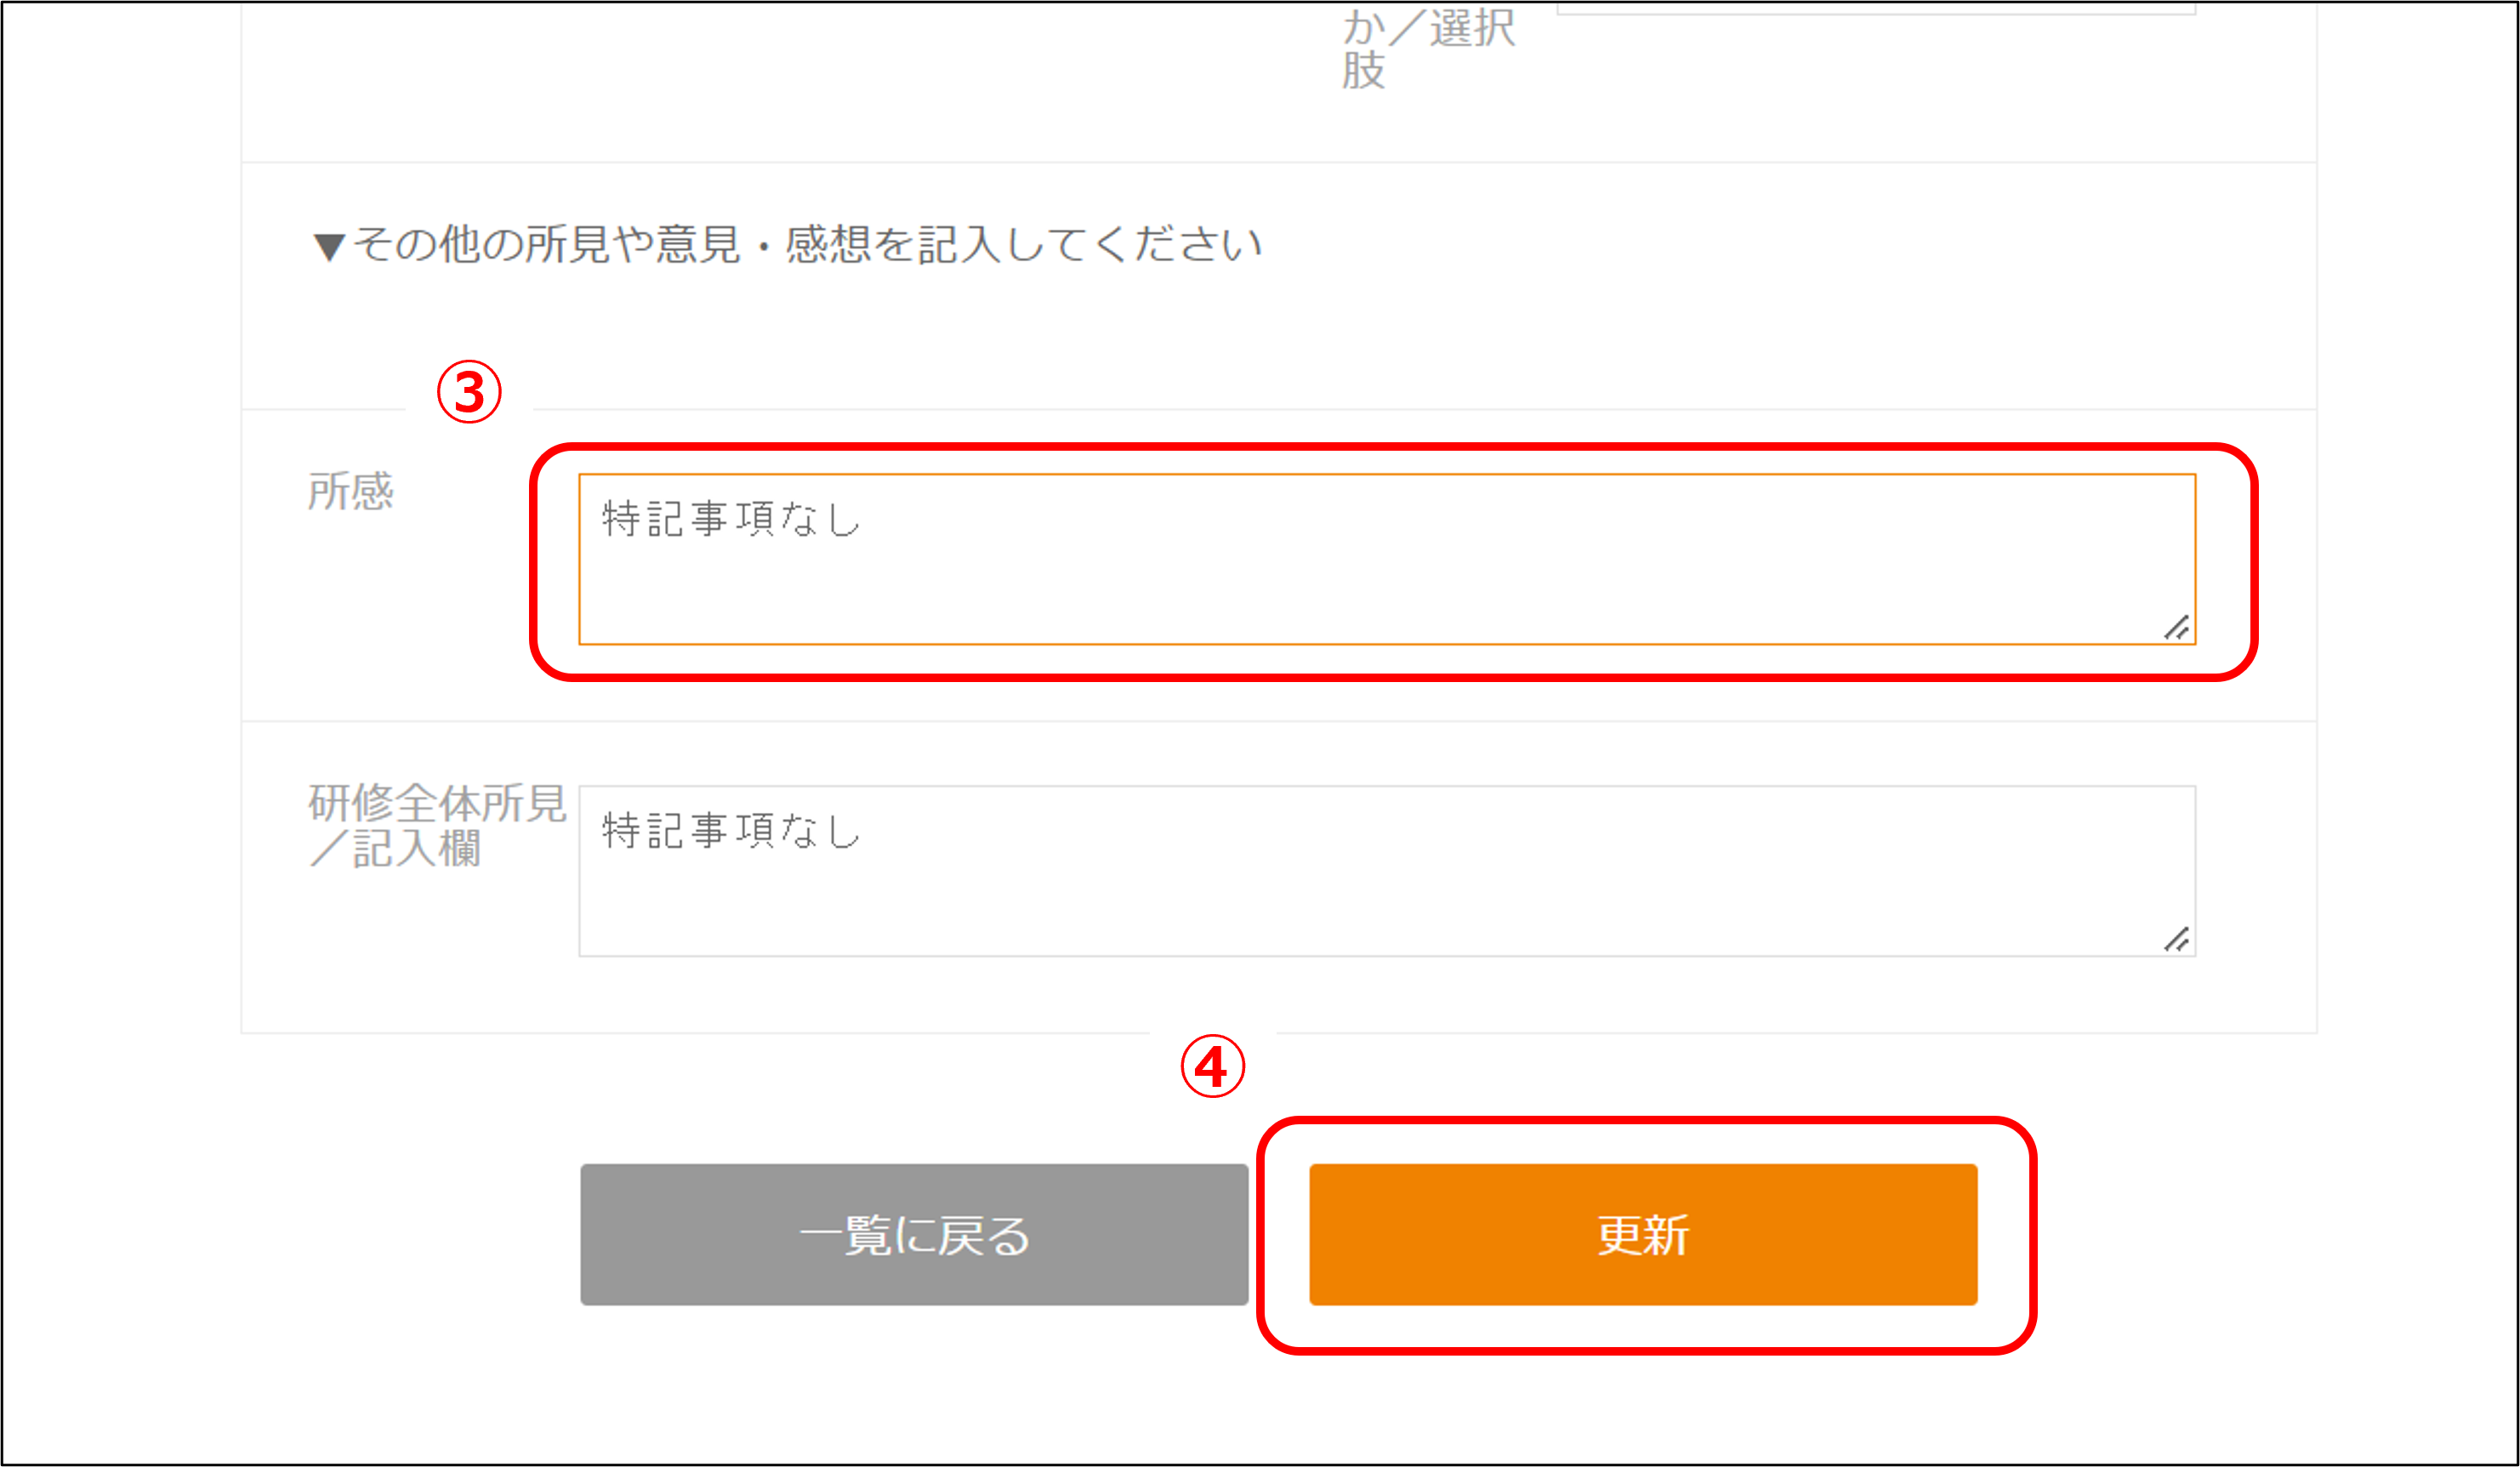Click the 特記事項なし text inside 所感 box
The height and width of the screenshot is (1467, 2520).
731,520
